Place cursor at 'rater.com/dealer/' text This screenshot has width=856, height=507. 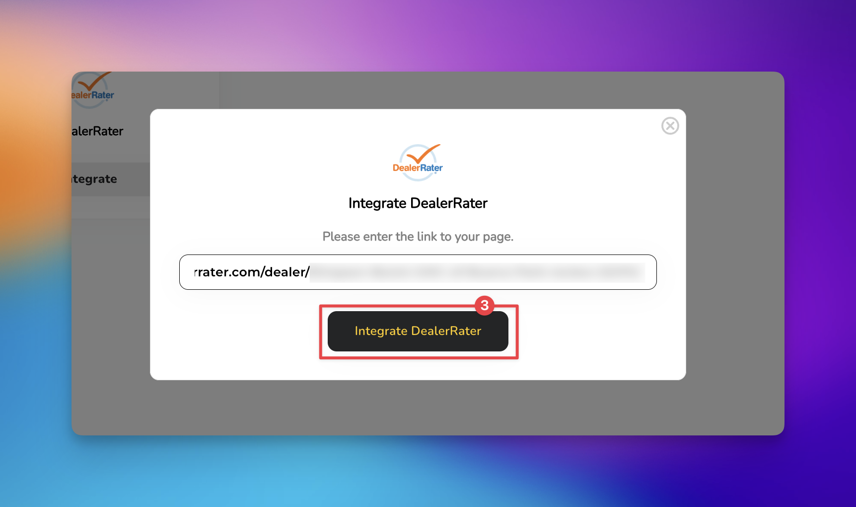(252, 272)
